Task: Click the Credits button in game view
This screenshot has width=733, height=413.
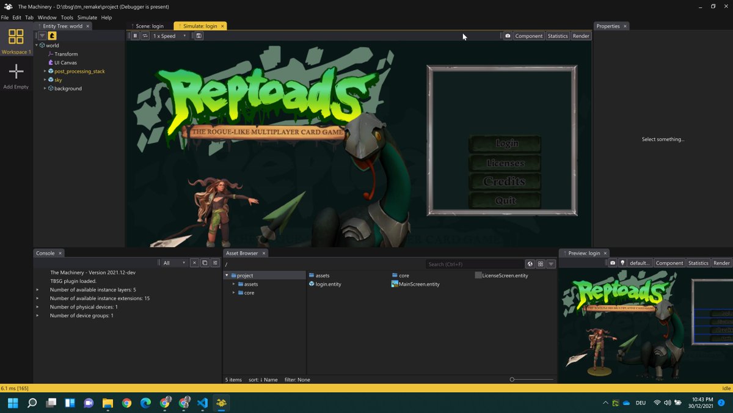Action: coord(505,181)
